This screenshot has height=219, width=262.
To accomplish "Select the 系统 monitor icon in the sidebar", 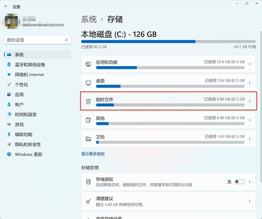I will (x=9, y=55).
